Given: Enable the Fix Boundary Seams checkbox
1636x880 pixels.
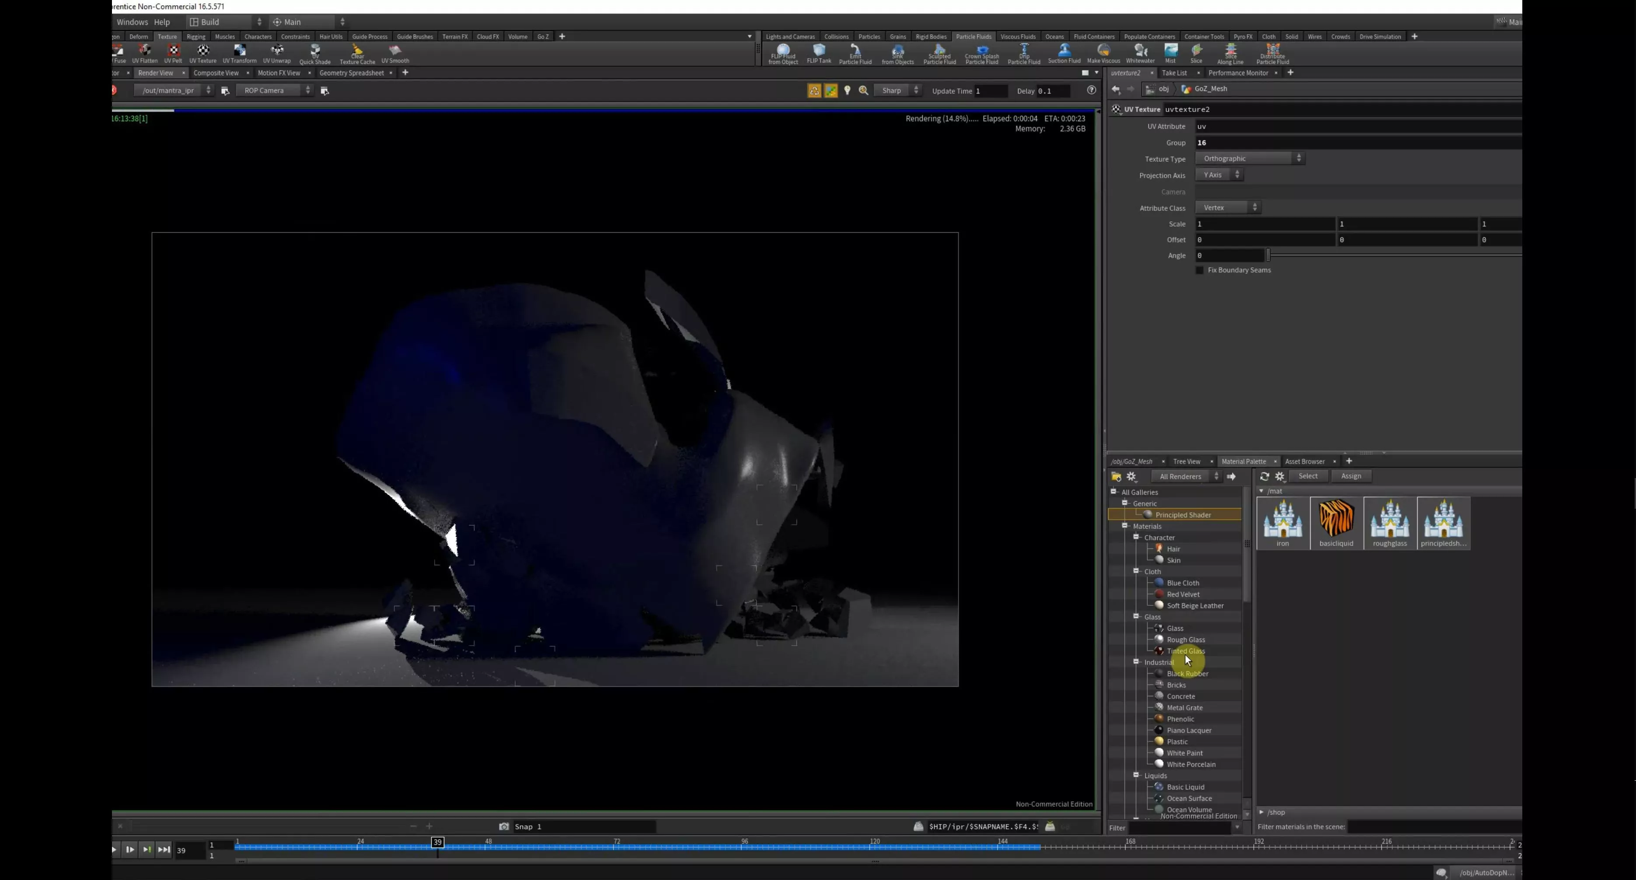Looking at the screenshot, I should pyautogui.click(x=1200, y=270).
